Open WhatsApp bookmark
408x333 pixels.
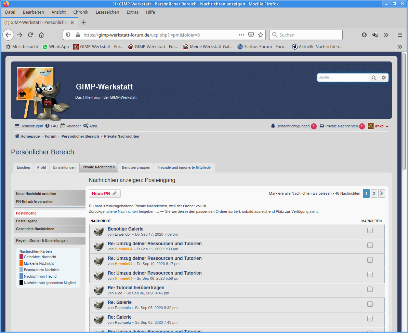[x=56, y=47]
